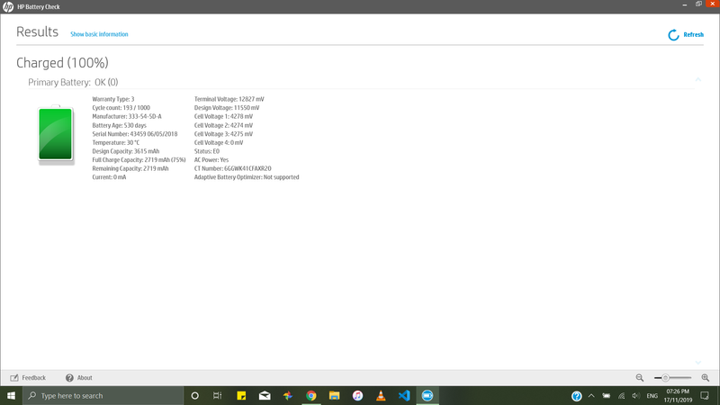Click Primary Battery: OK (0) header

tap(73, 82)
